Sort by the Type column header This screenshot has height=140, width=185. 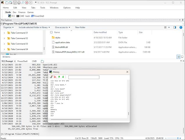(x=121, y=32)
